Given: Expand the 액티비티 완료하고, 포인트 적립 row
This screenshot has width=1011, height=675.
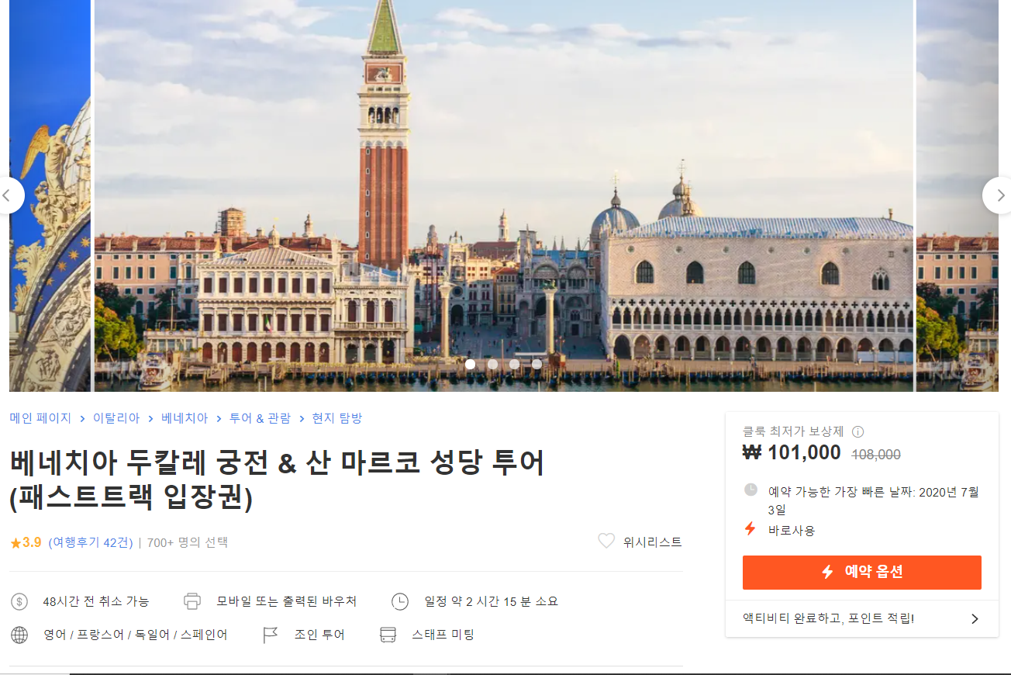Looking at the screenshot, I should 861,618.
